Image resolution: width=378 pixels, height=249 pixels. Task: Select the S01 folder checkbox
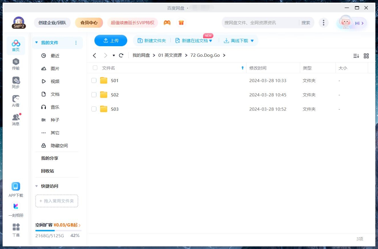pos(94,80)
